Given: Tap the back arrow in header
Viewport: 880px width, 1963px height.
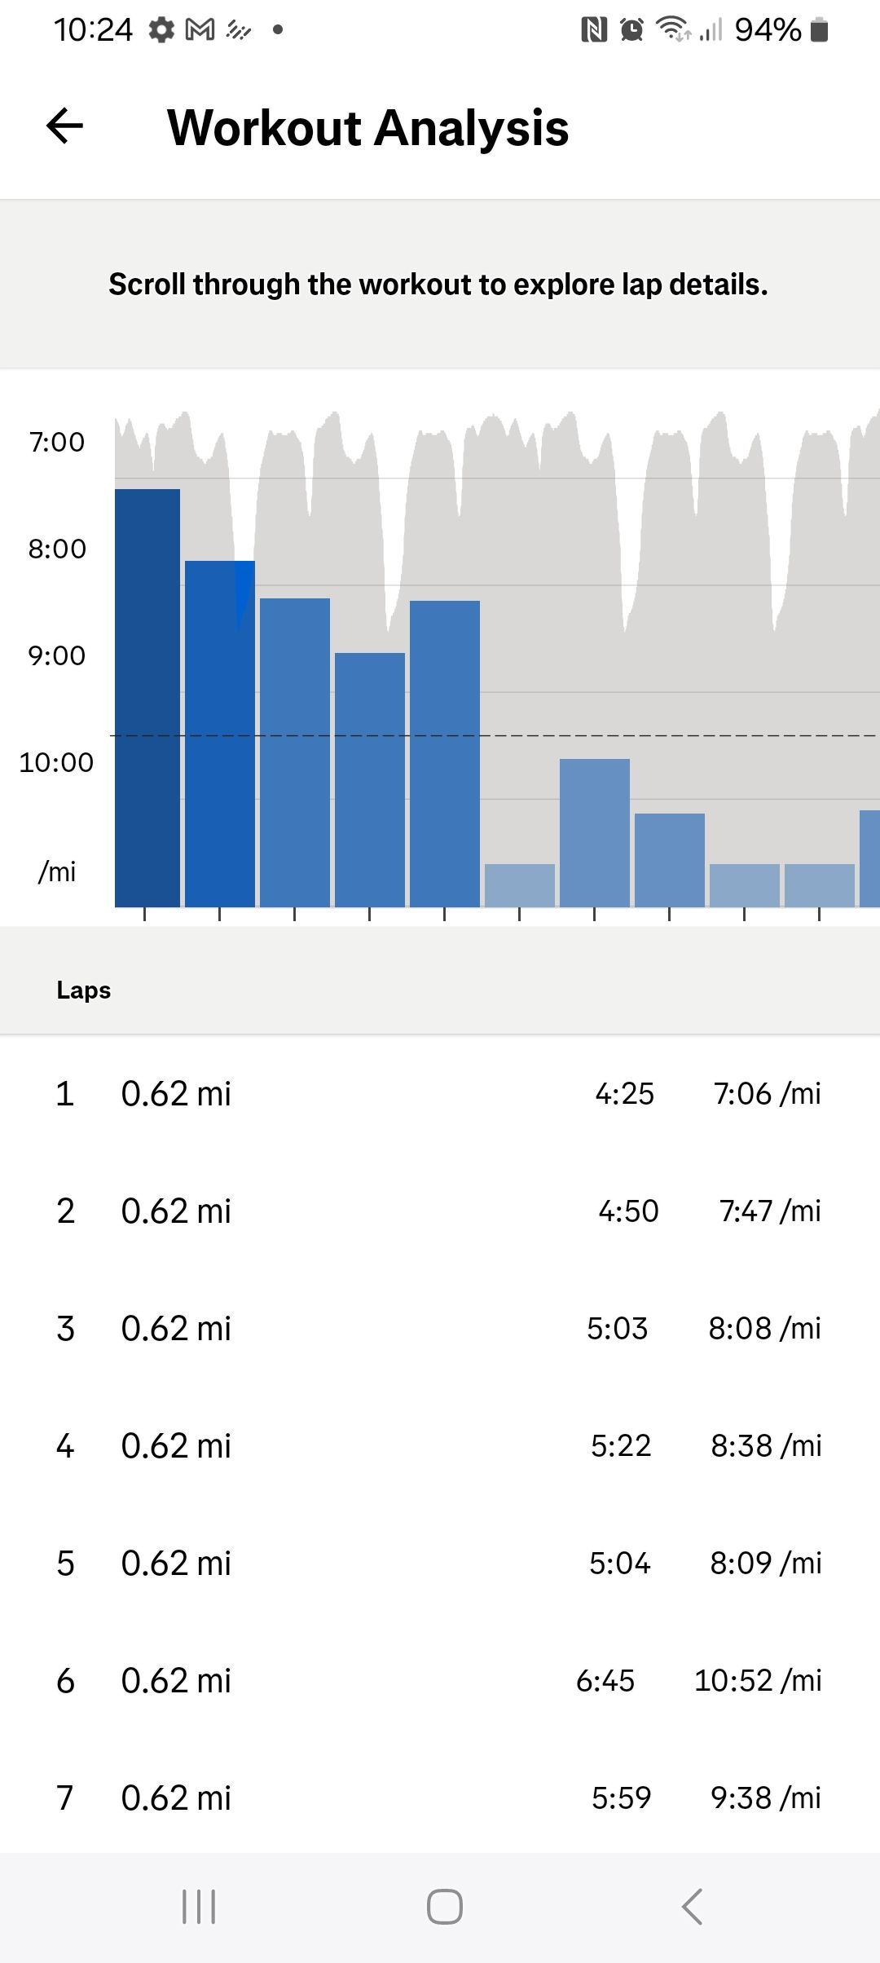Looking at the screenshot, I should pyautogui.click(x=65, y=126).
